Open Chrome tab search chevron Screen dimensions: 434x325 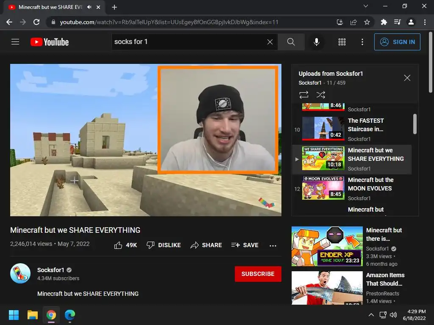366,6
